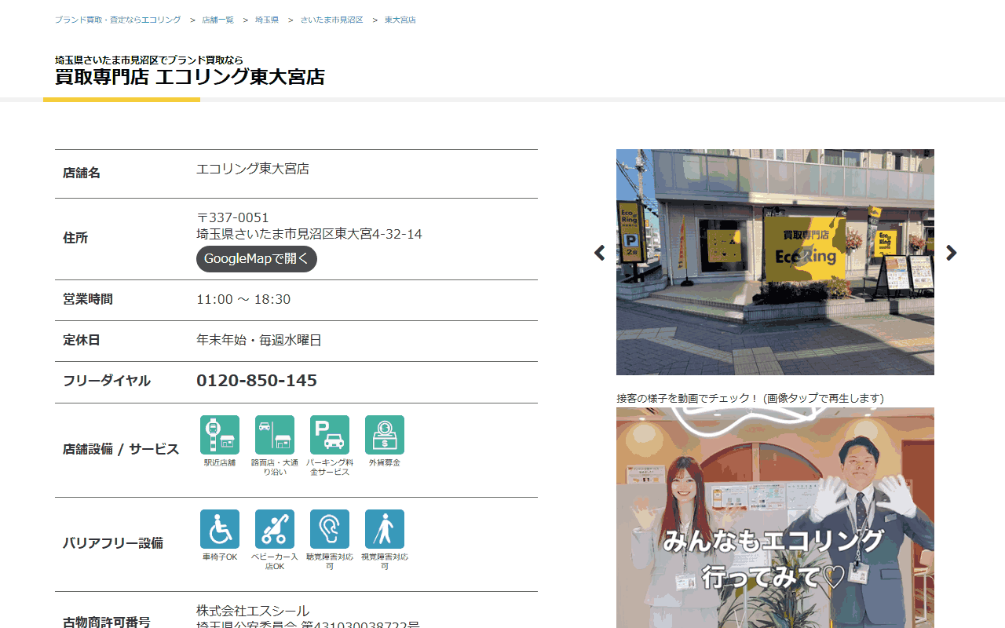Click the storefront photo in the slider
Viewport: 1005px width, 628px height.
tap(775, 262)
